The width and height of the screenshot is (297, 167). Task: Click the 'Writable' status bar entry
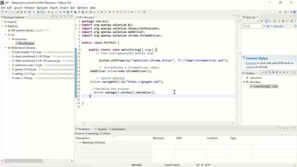[x=136, y=165]
